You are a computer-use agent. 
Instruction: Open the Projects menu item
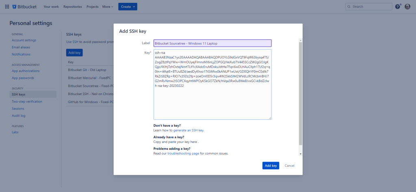pyautogui.click(x=93, y=7)
